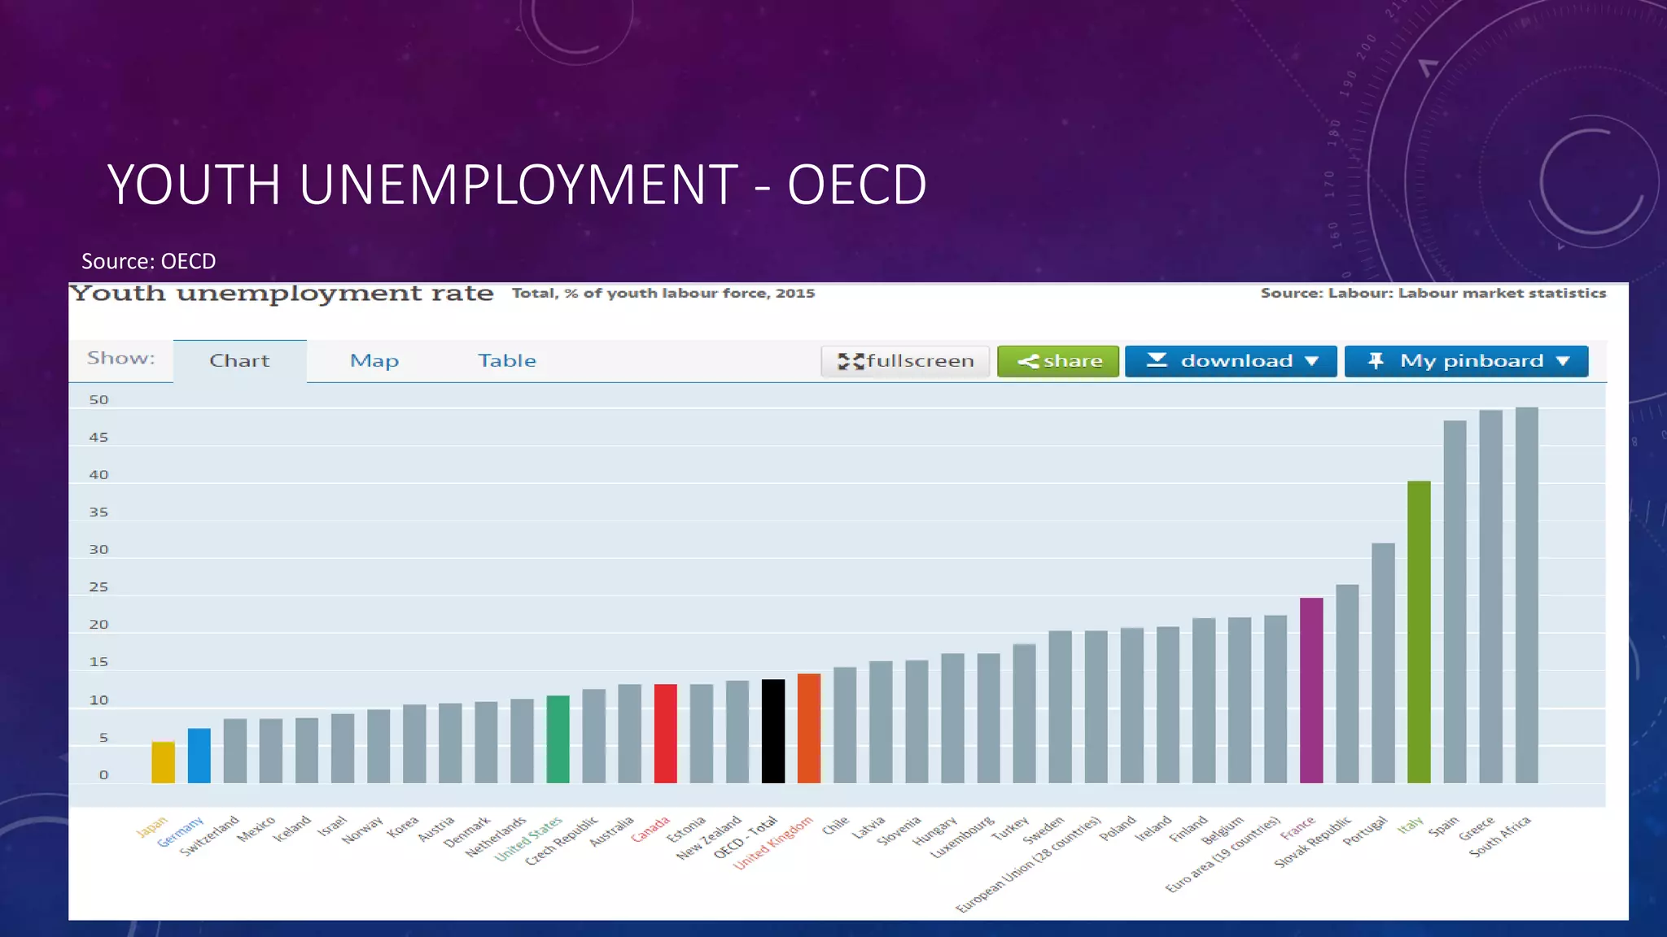Click the 'European Union (28 countries)' axis label
The height and width of the screenshot is (937, 1667).
tap(1028, 865)
